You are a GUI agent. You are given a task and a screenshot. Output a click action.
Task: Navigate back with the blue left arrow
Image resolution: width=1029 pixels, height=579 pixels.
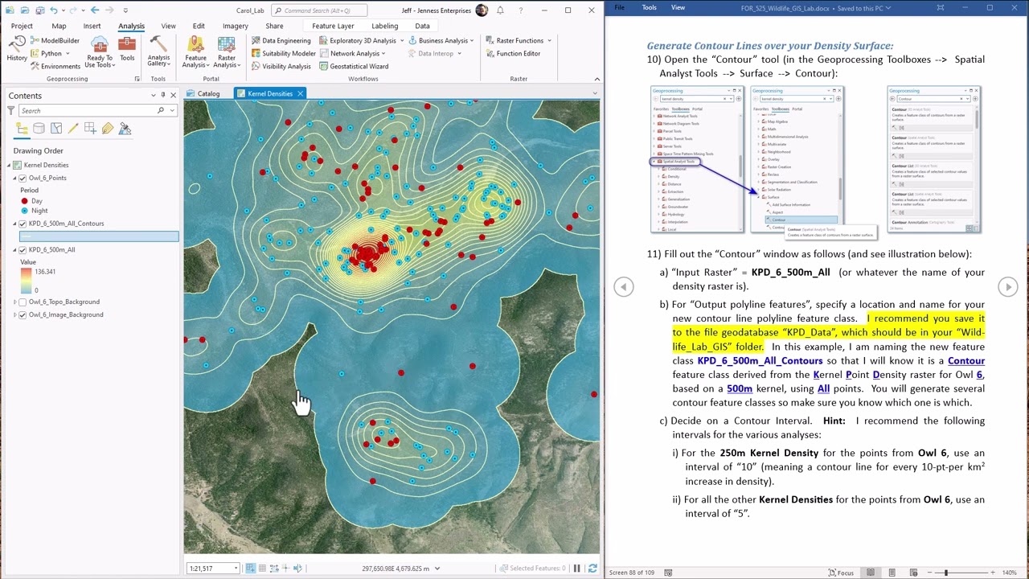pos(95,10)
